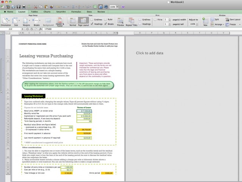Select the Monthly rental fee cell $229.00
The image size is (242, 182).
pyautogui.click(x=84, y=114)
